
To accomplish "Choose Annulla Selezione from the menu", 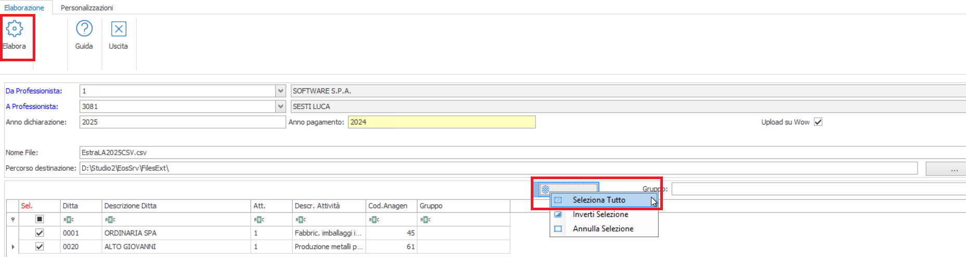I will click(x=603, y=228).
